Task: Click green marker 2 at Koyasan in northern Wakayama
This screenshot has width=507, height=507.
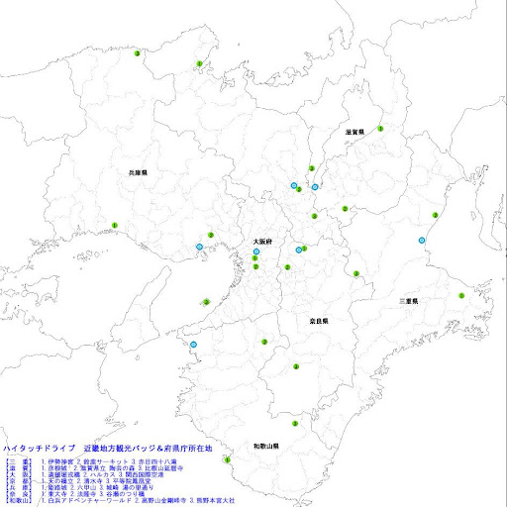Action: click(264, 342)
